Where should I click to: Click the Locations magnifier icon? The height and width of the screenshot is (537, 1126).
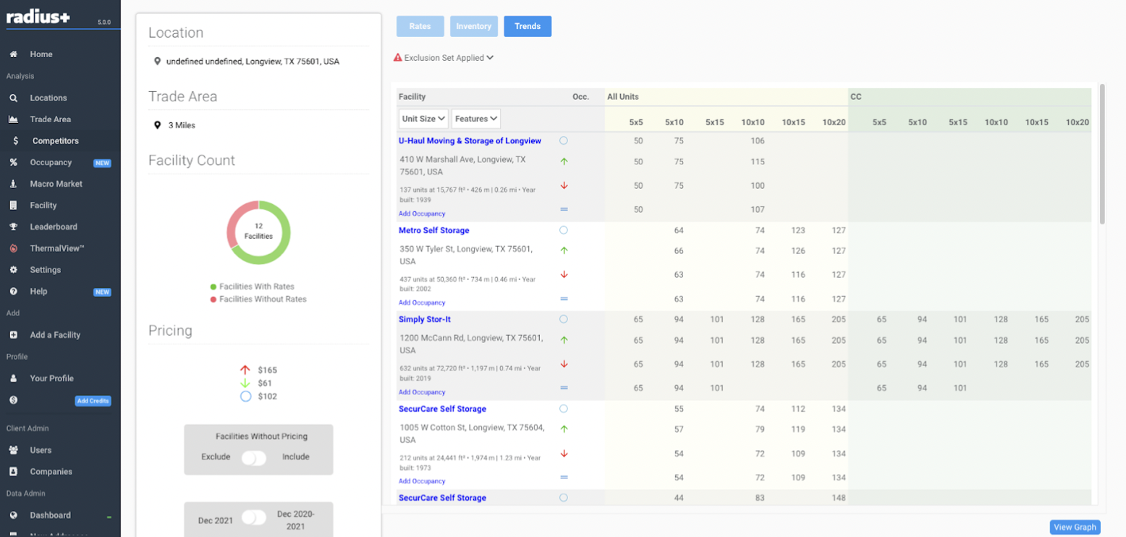[13, 98]
